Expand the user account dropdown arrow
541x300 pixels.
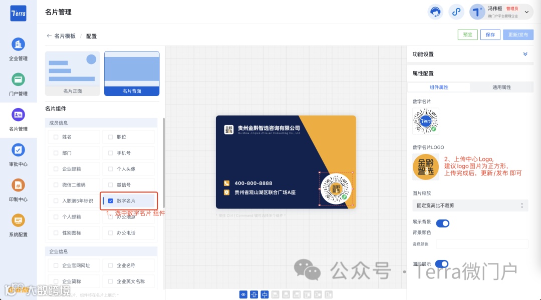click(x=526, y=12)
